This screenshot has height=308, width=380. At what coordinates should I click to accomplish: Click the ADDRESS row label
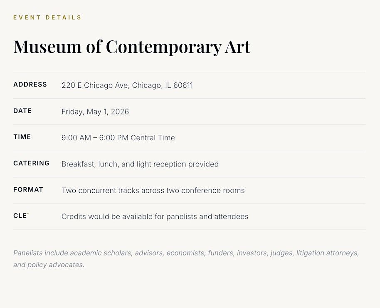coord(30,84)
